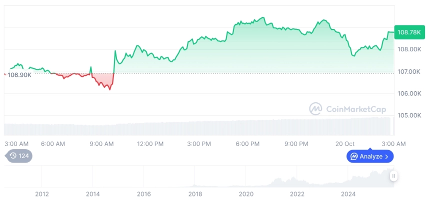Expand the chevron arrow on Analyze
Screen dimensions: 430x200
coord(386,157)
